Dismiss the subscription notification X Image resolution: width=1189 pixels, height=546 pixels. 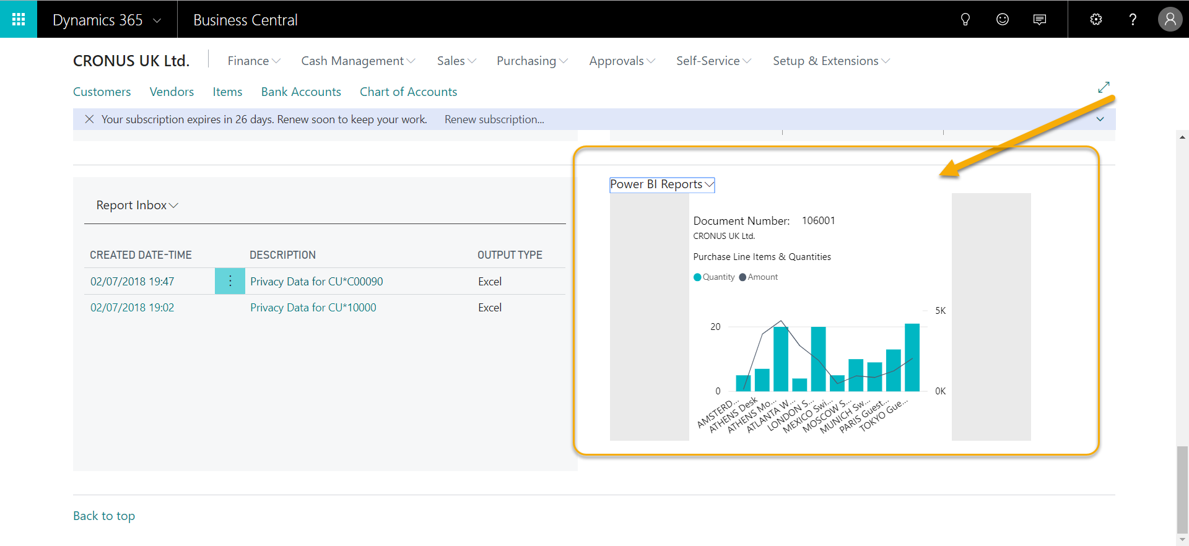click(x=89, y=119)
